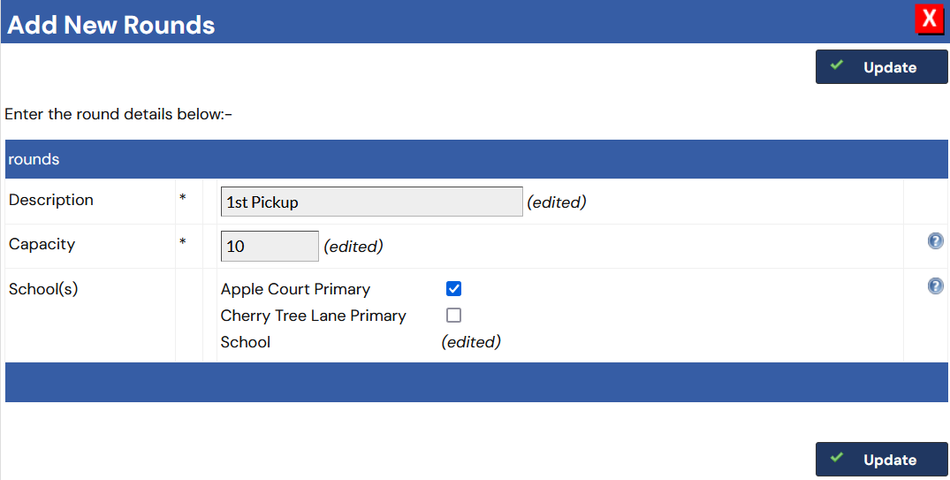Click the Capacity field label
Image resolution: width=950 pixels, height=480 pixels.
pyautogui.click(x=42, y=244)
